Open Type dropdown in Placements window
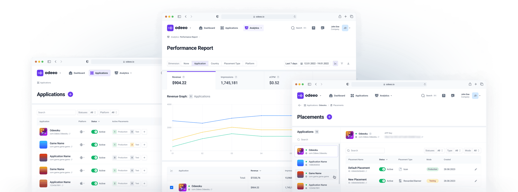Viewport: 518px width, 192px height. tap(458, 151)
